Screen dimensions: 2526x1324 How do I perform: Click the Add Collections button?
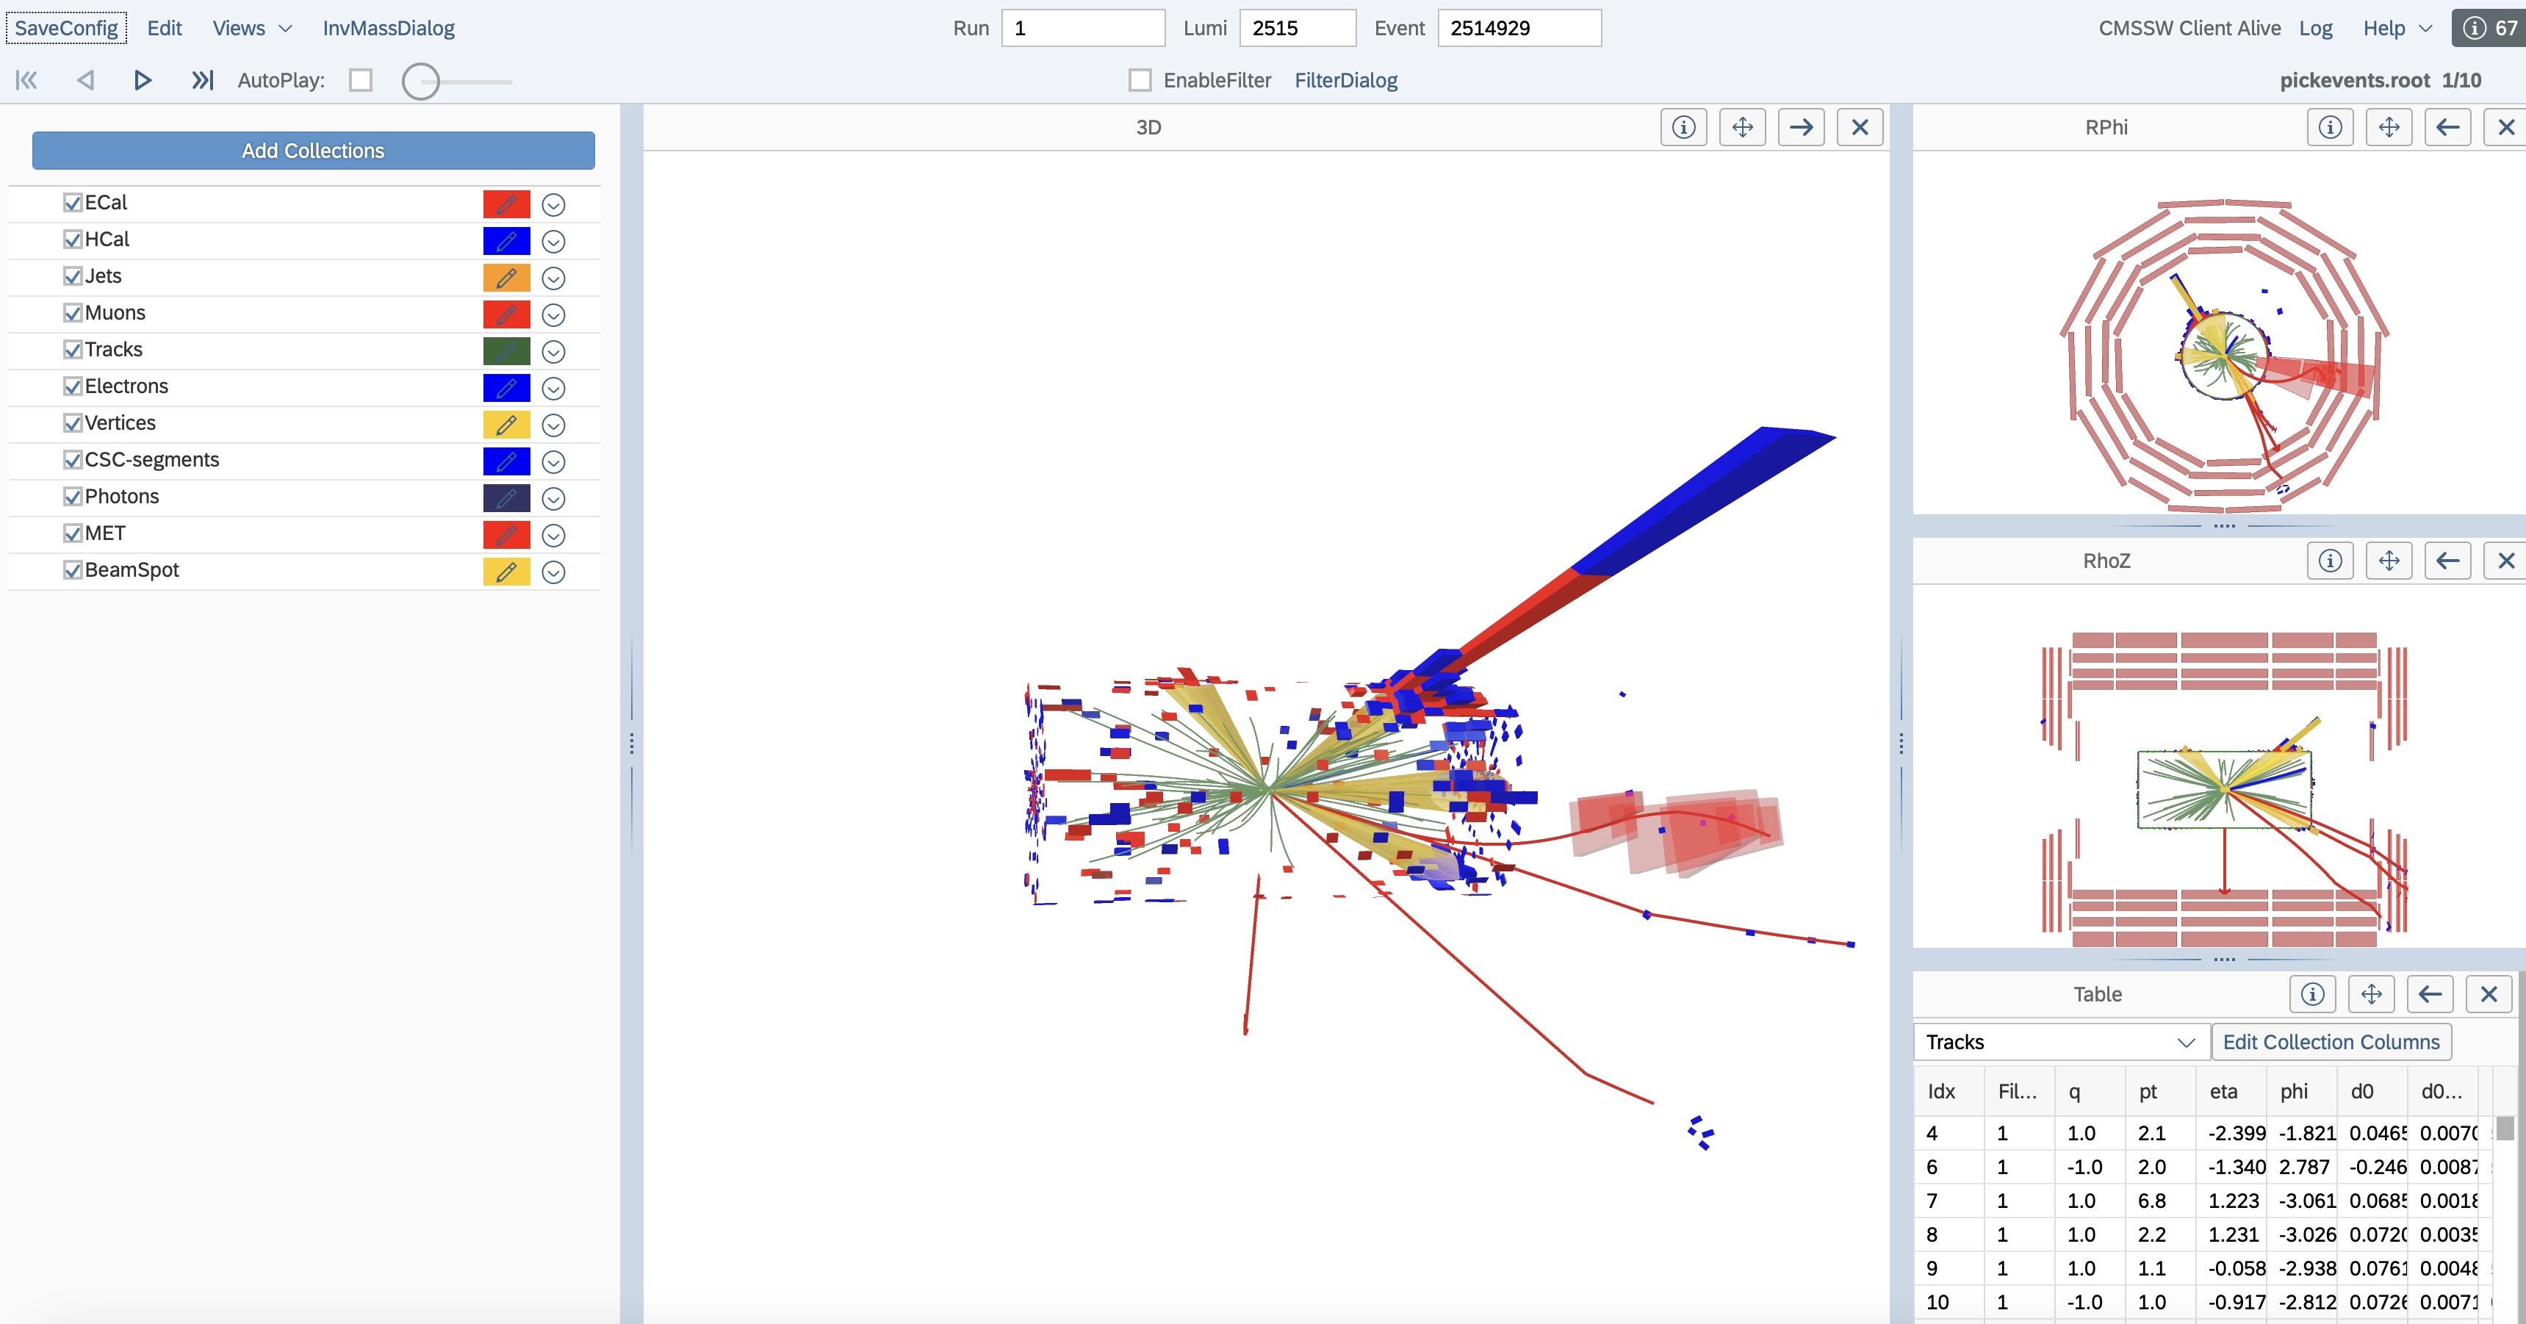click(313, 151)
